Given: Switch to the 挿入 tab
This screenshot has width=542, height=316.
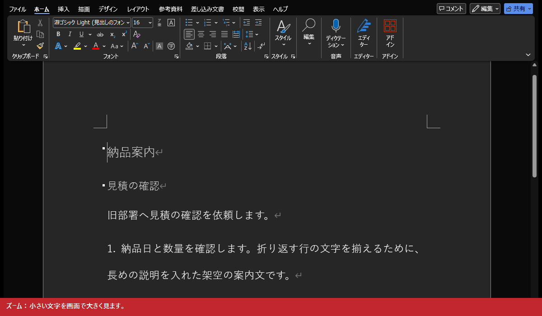Looking at the screenshot, I should click(x=64, y=9).
